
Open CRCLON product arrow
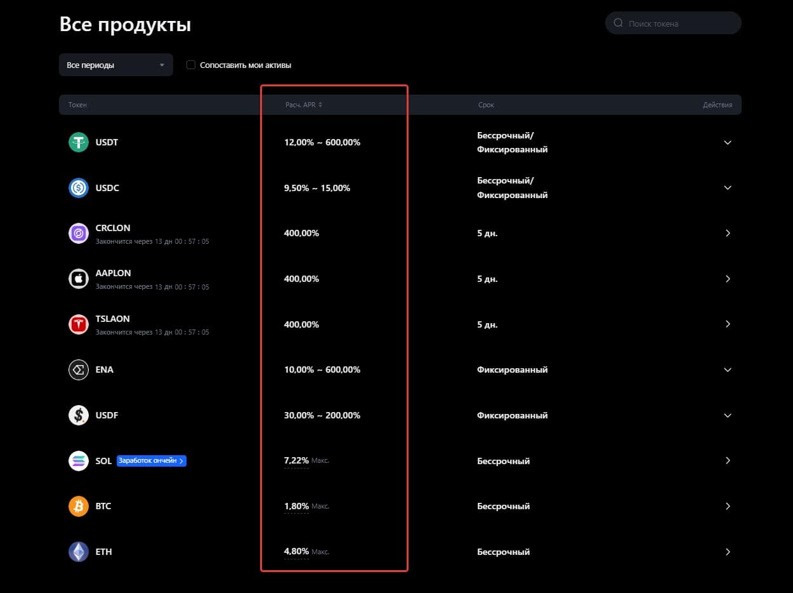728,233
